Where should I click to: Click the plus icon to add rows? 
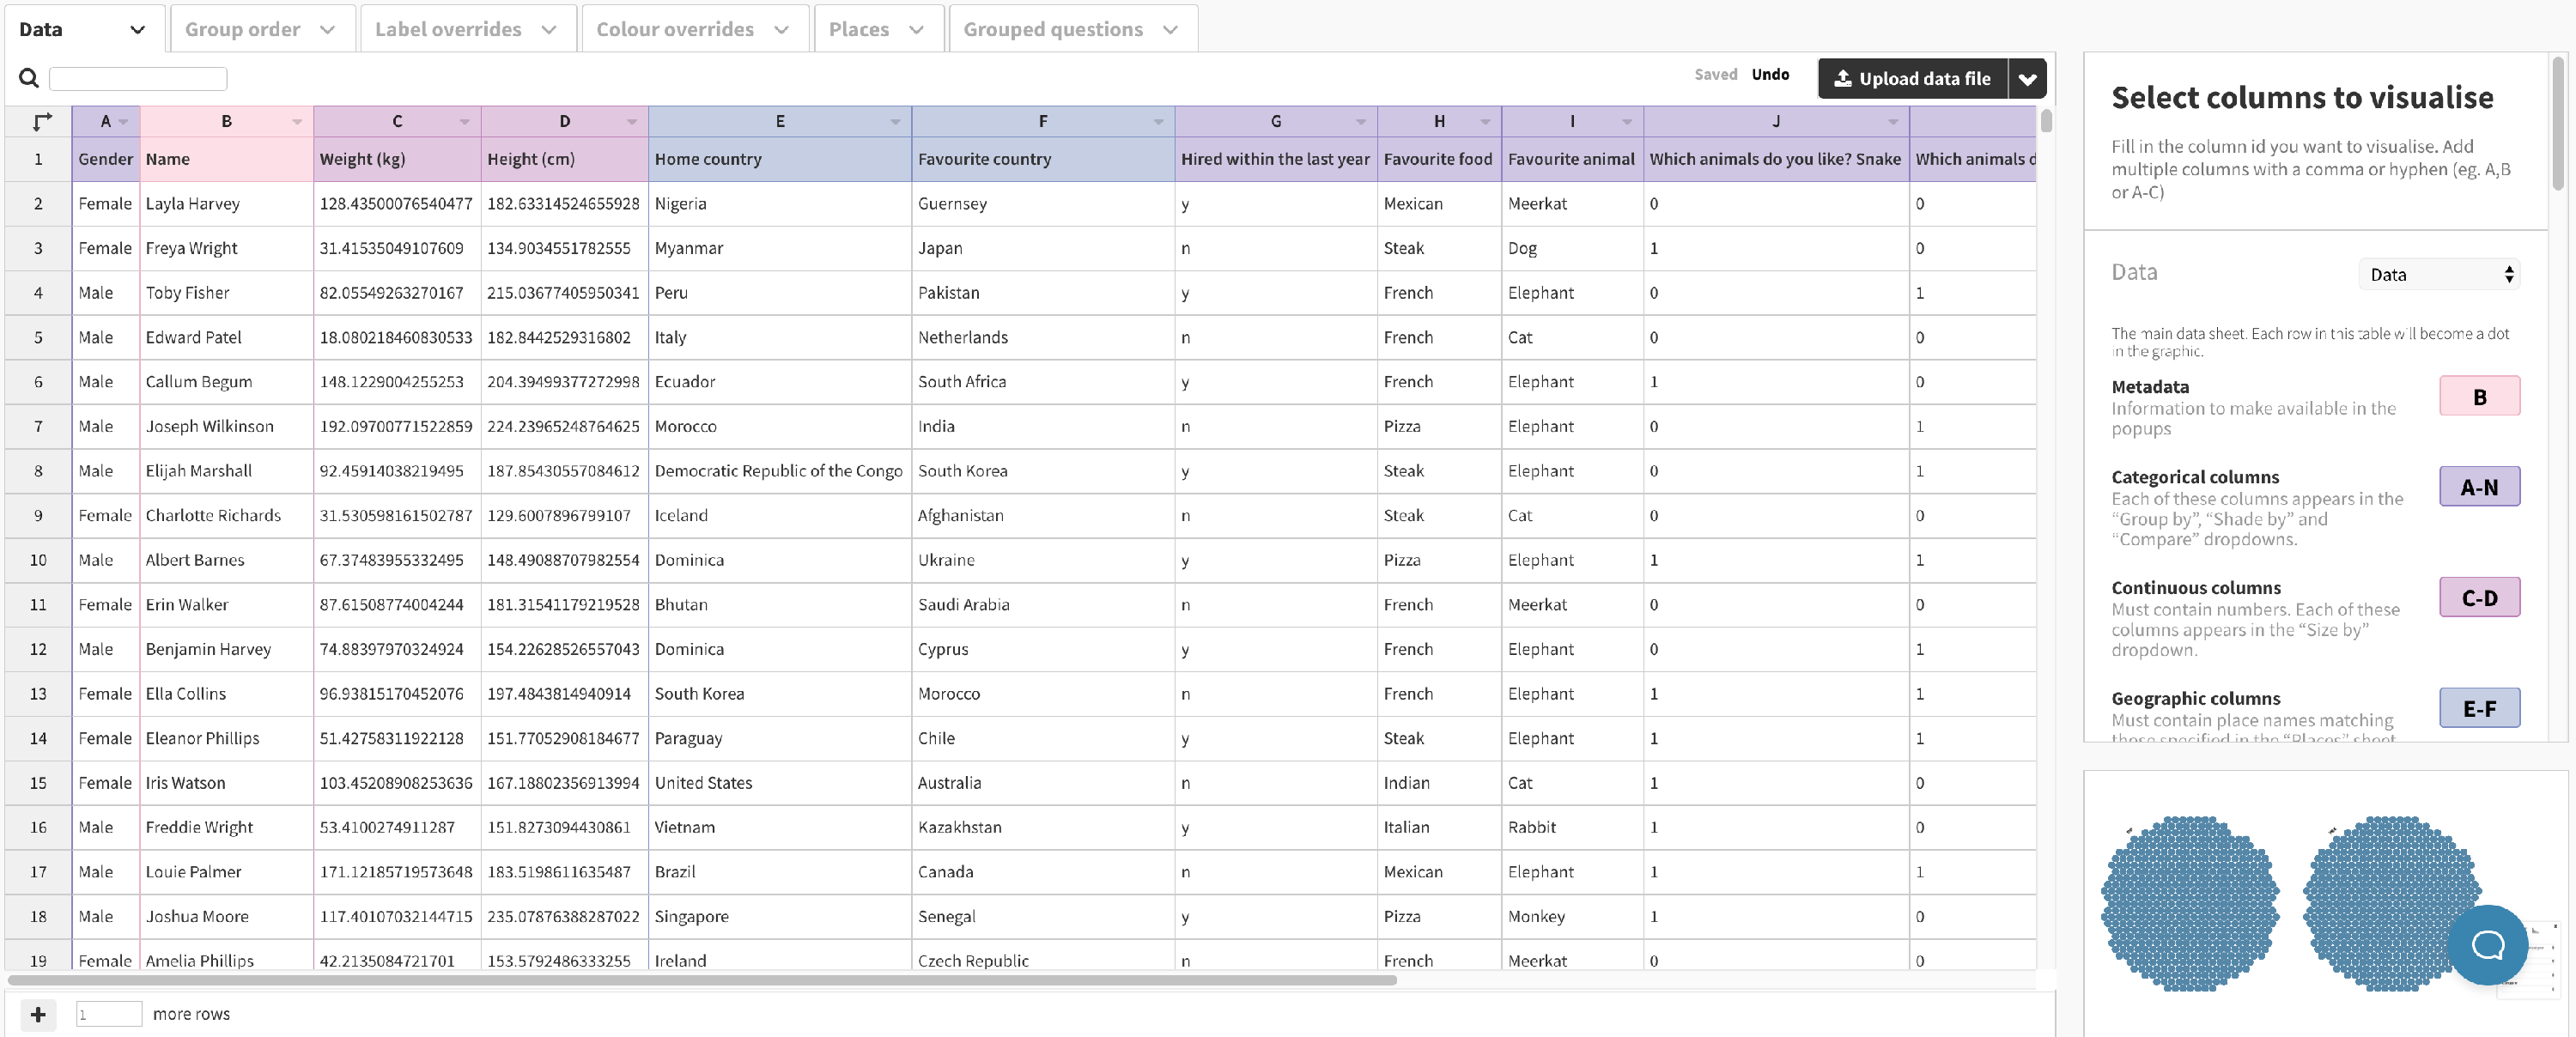click(38, 1014)
